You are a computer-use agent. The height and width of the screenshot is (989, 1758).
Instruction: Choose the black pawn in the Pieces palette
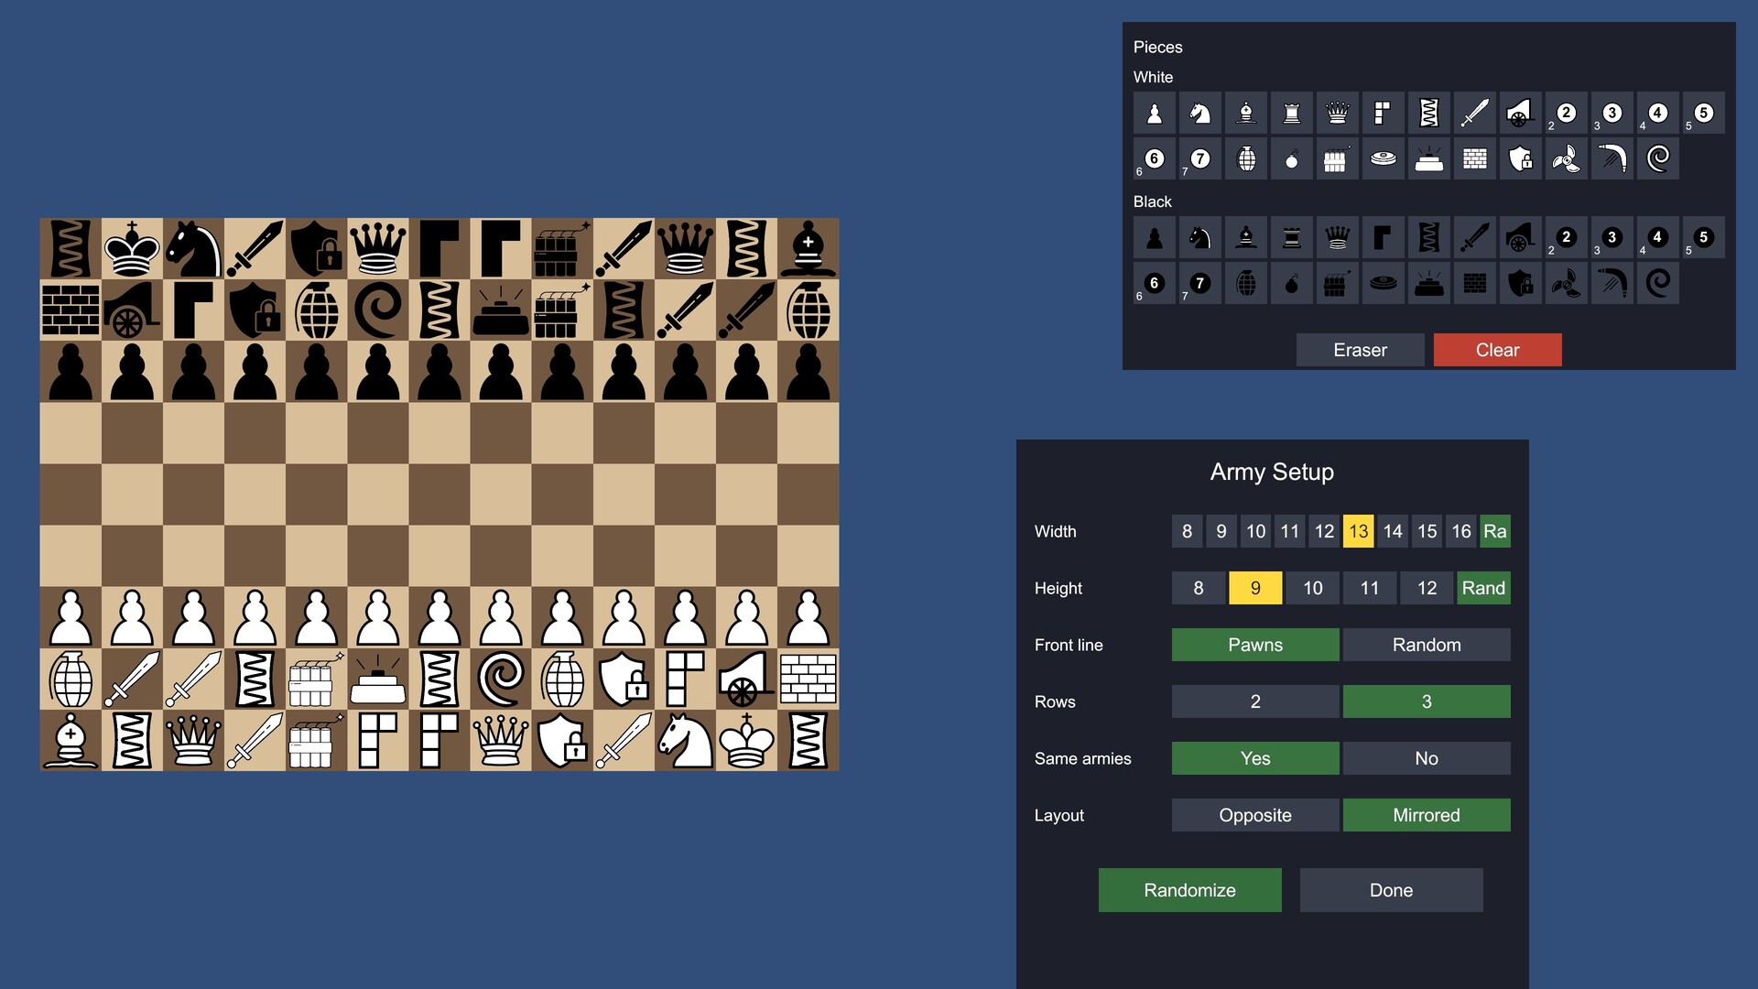pyautogui.click(x=1154, y=237)
